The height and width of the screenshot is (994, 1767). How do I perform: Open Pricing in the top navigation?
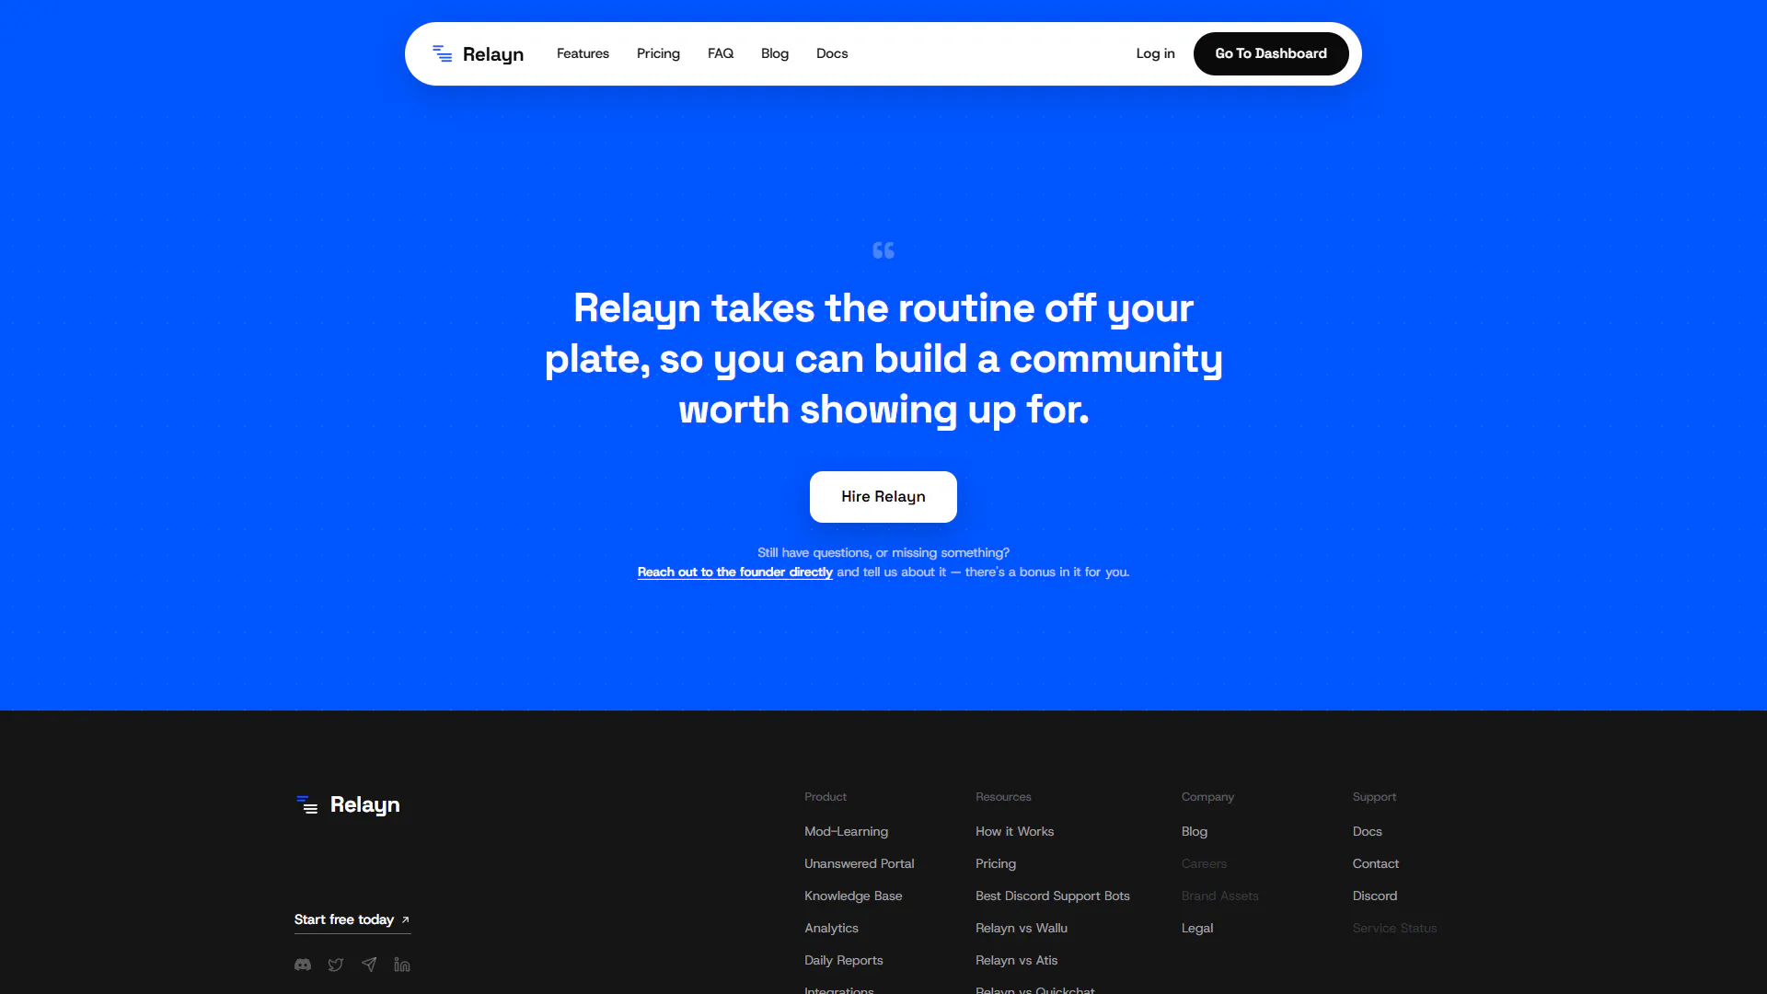click(658, 53)
